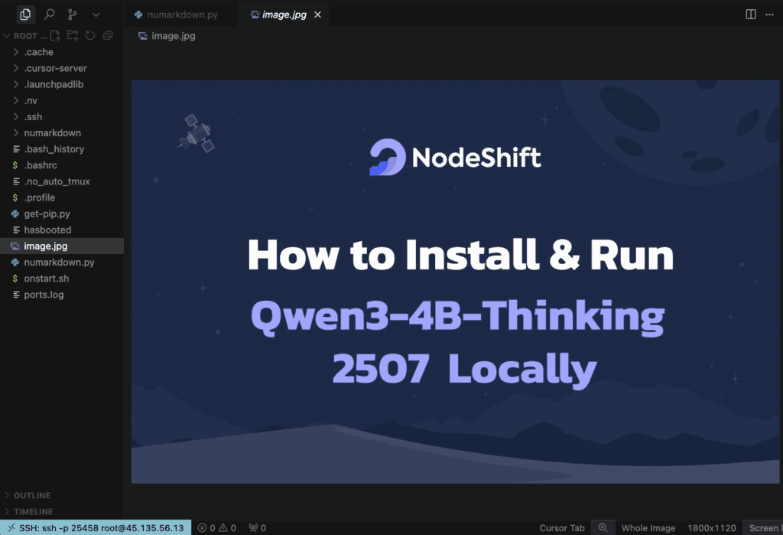
Task: Expand the TIMELINE panel
Action: click(x=62, y=511)
